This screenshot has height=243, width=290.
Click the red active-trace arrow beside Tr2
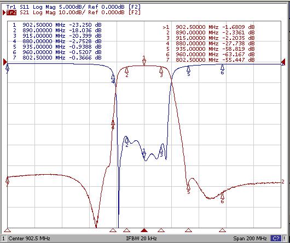pyautogui.click(x=4, y=13)
